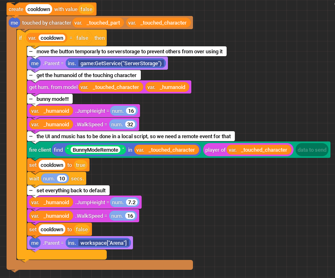This screenshot has height=278, width=335.
Task: Select the true value in the set cooldown block
Action: pyautogui.click(x=80, y=165)
